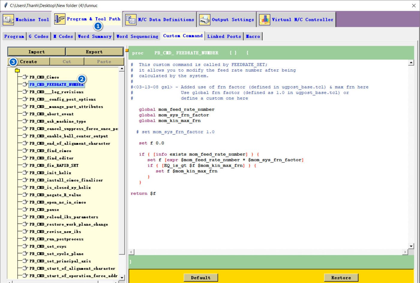420x283 pixels.
Task: Open the Linked Posts sub-tab
Action: 224,36
